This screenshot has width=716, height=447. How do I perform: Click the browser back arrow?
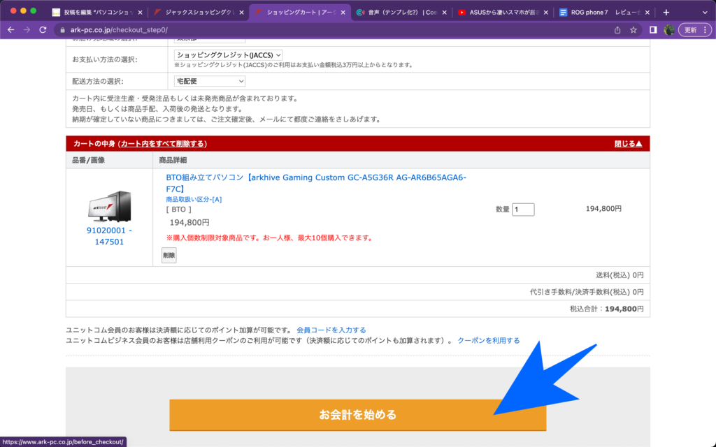[10, 30]
